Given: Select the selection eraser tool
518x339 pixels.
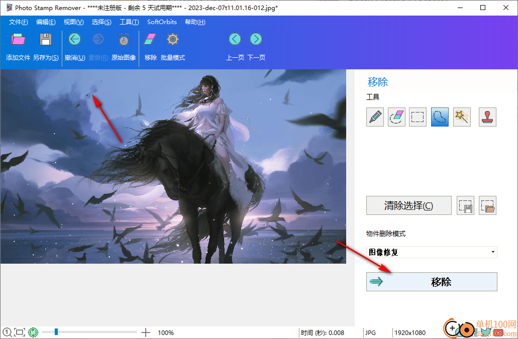Looking at the screenshot, I should pyautogui.click(x=396, y=117).
